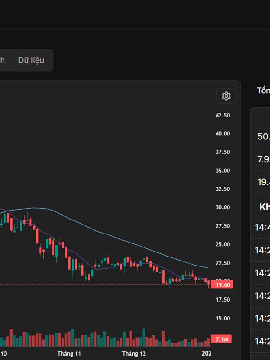Switch to the Dữ liệu tab
Viewport: 270px width, 360px height.
point(31,60)
